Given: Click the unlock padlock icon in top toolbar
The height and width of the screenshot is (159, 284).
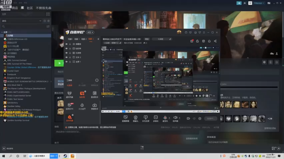Looking at the screenshot, I should [197, 41].
